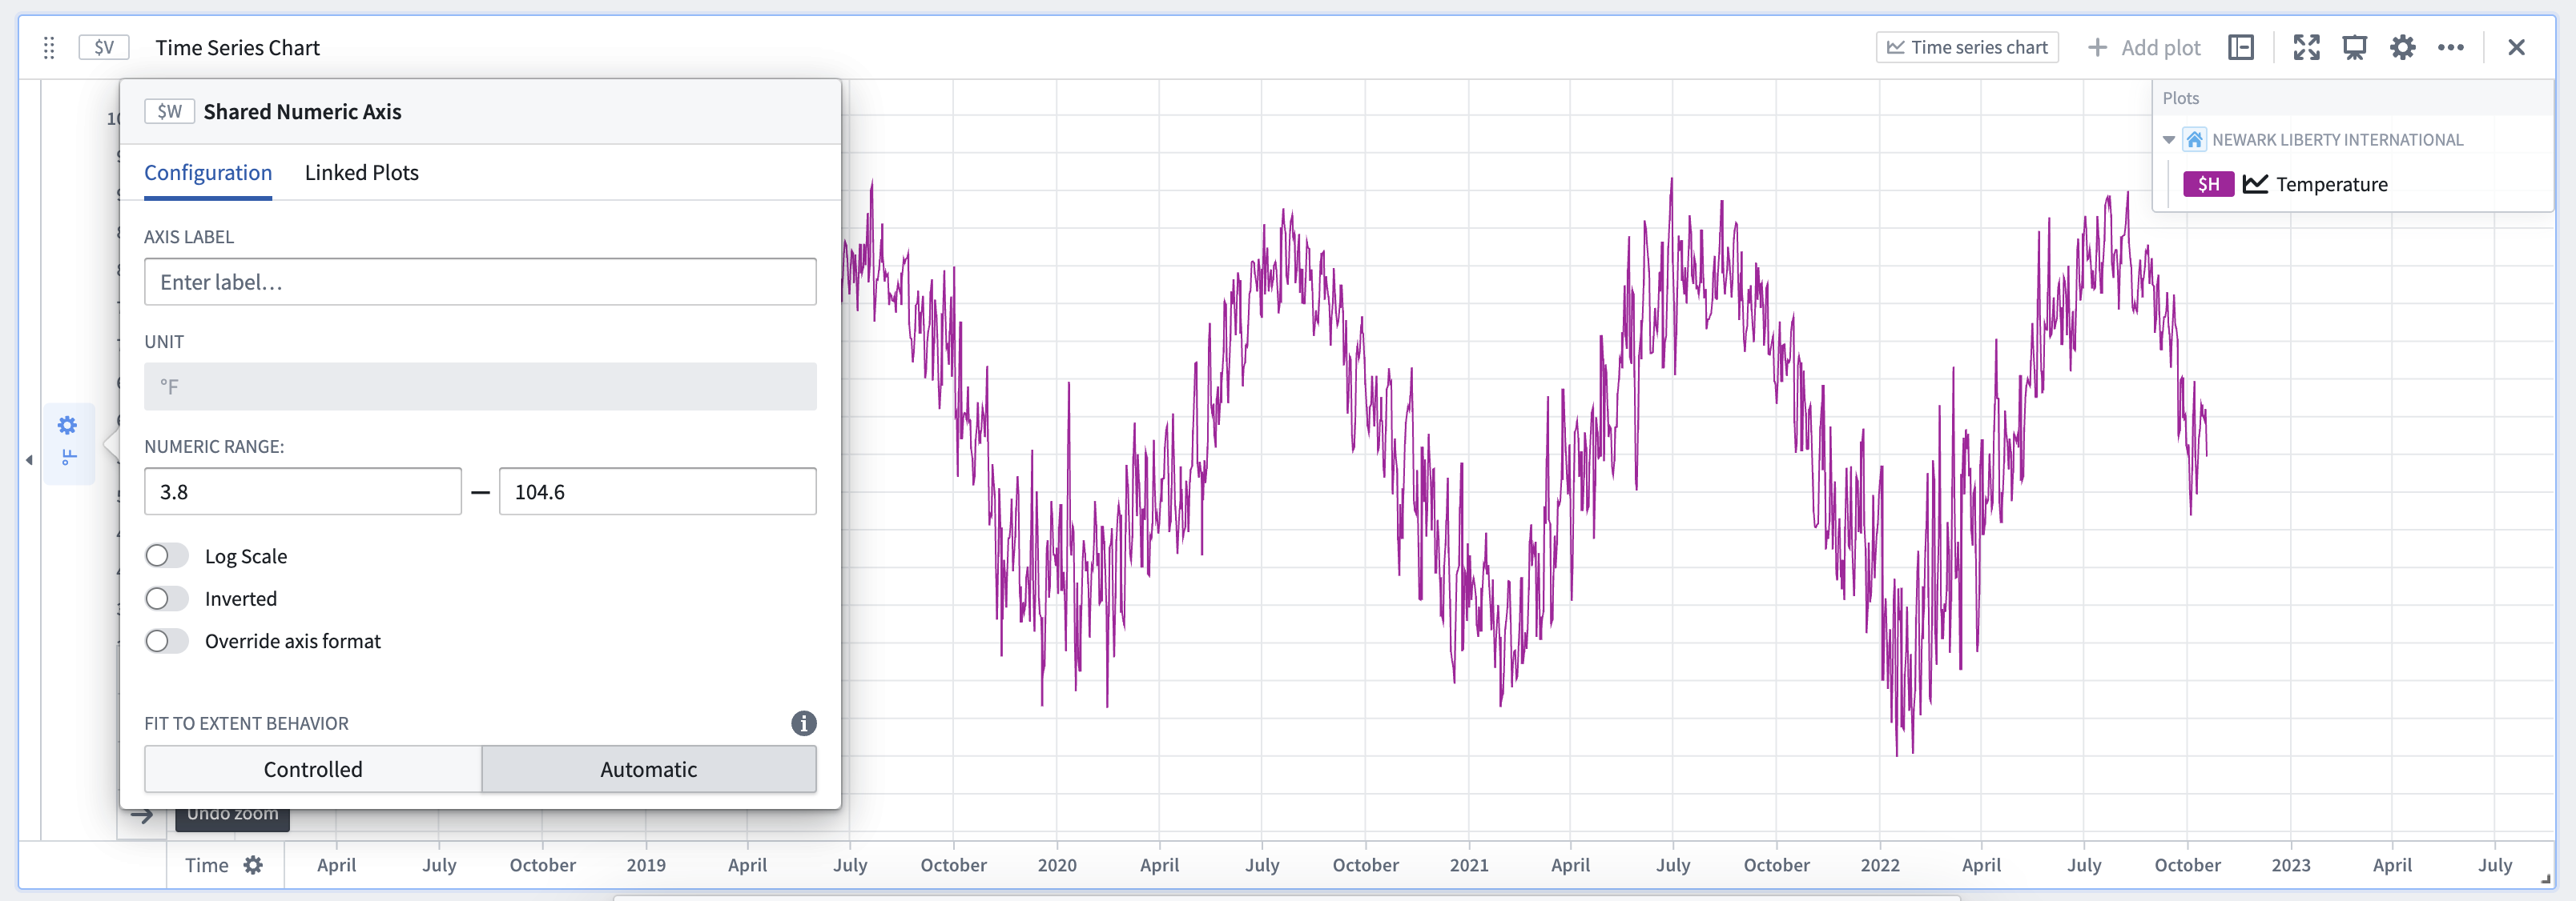Click the purple $H variable badge
Viewport: 2576px width, 901px height.
point(2209,184)
